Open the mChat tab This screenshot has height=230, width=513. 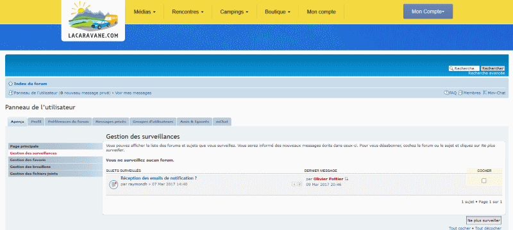tap(222, 122)
